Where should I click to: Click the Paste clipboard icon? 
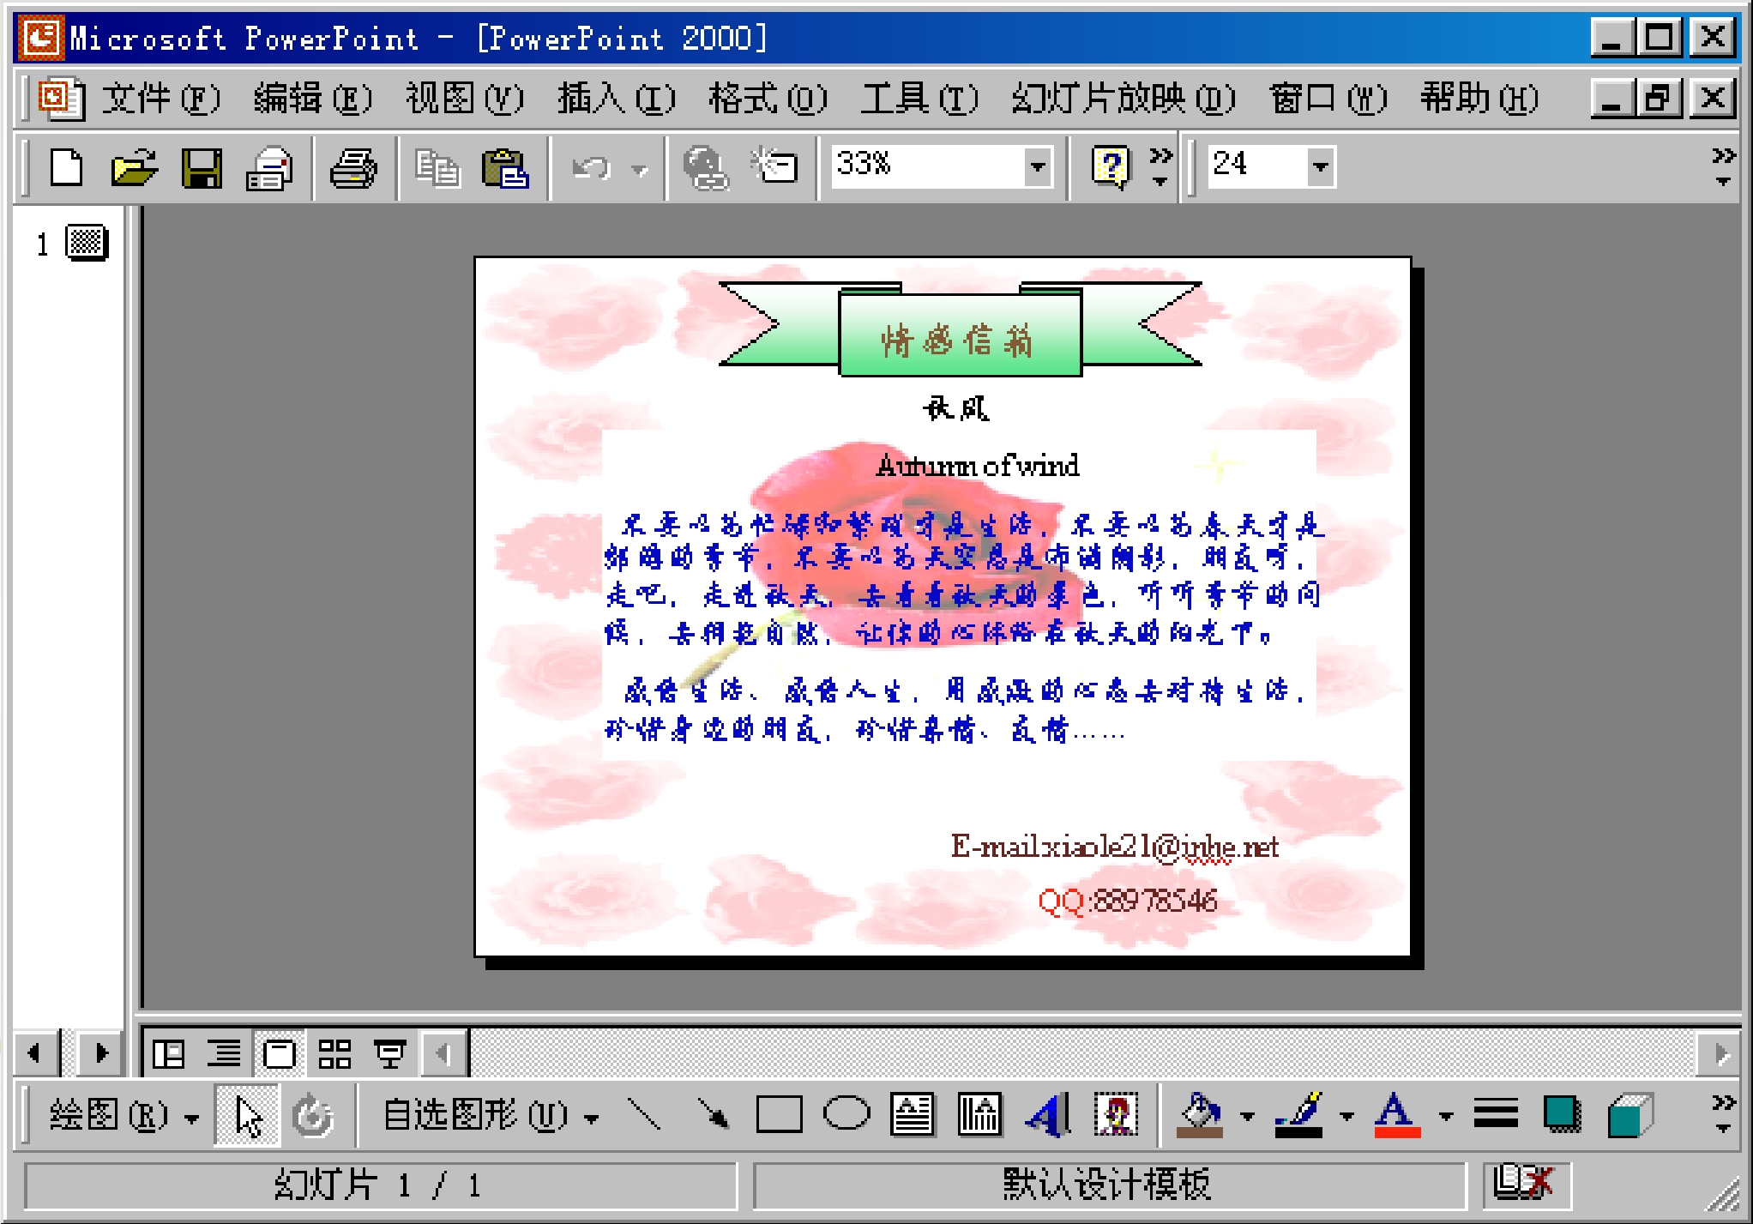pos(504,166)
